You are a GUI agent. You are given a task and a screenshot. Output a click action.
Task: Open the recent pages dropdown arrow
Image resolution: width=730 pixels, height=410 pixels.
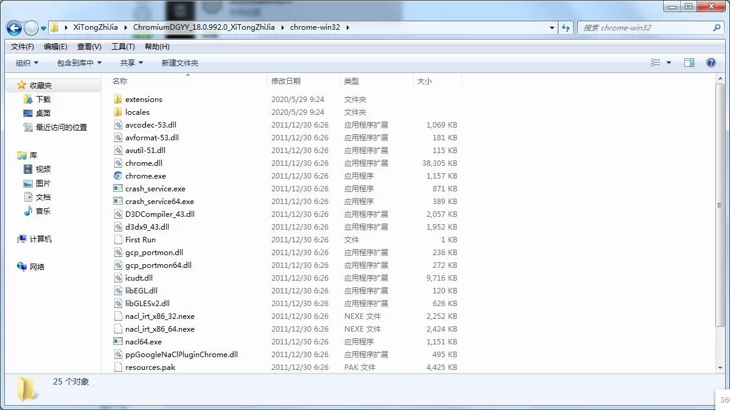(x=44, y=28)
